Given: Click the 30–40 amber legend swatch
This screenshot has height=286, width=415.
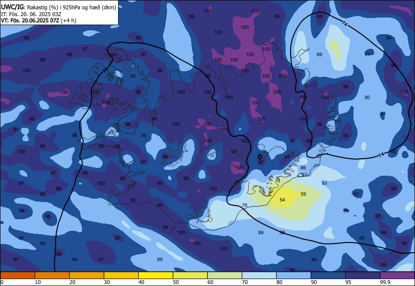Looking at the screenshot, I should [121, 275].
